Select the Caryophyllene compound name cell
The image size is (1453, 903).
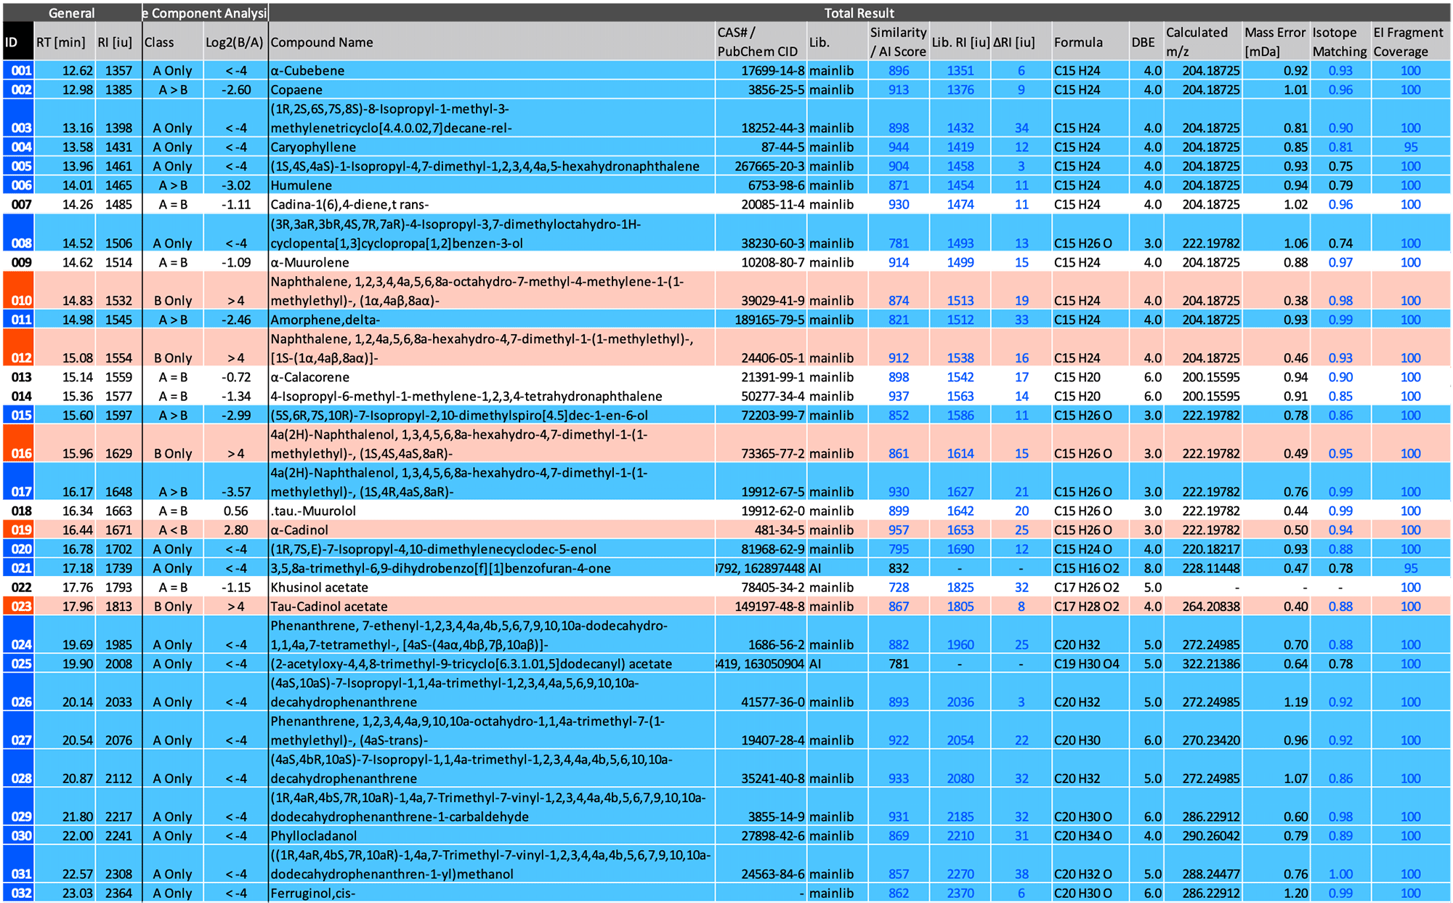tap(313, 147)
